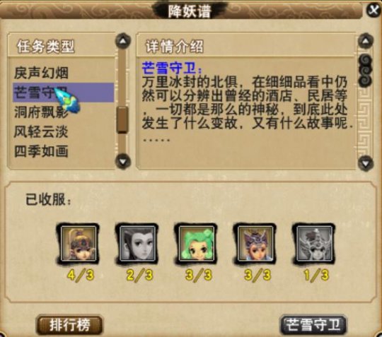The height and width of the screenshot is (337, 382).
Task: Select 芒雪守卫 task entry
Action: pos(64,93)
